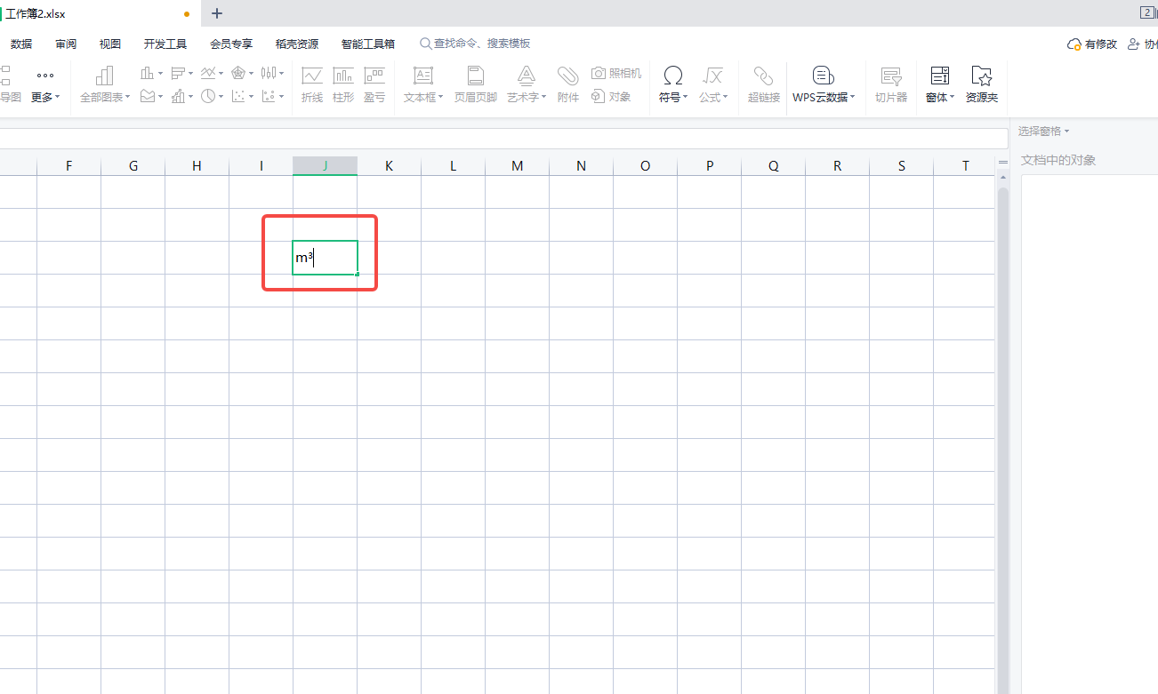Insert a hyperlink (超链接)
1158x694 pixels.
[763, 84]
